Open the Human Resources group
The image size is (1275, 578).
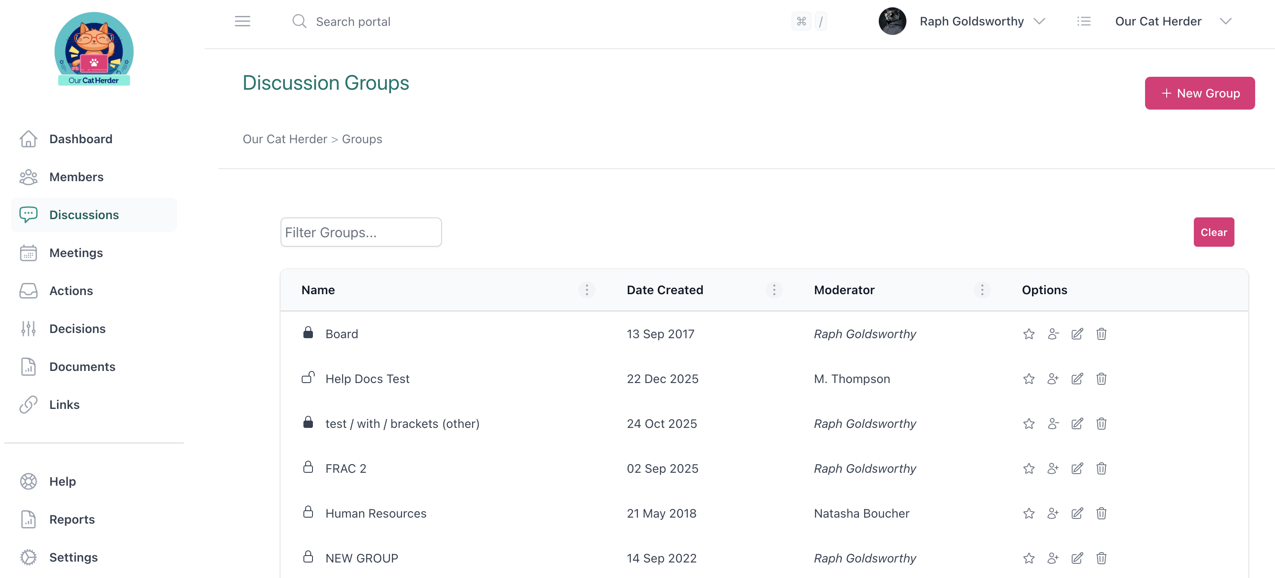375,513
